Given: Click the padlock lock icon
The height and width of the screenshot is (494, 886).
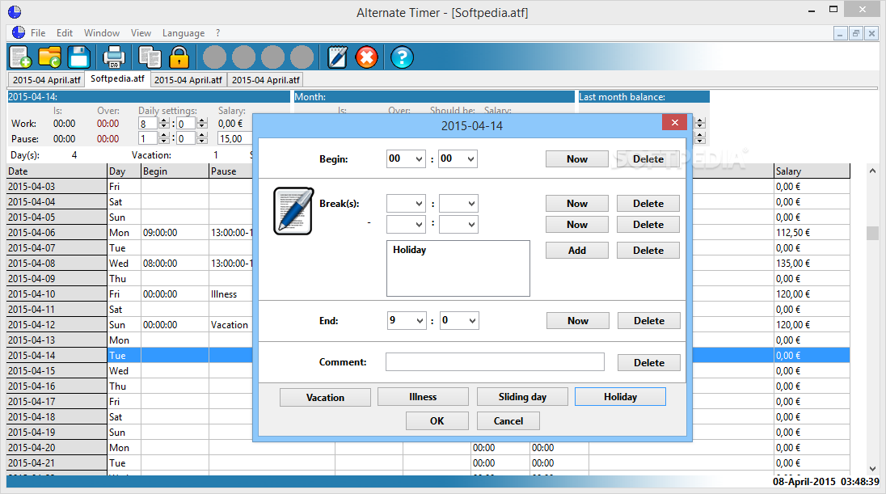Looking at the screenshot, I should [x=179, y=57].
